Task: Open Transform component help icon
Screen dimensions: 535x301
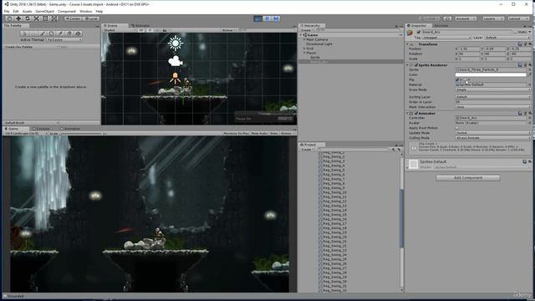Action: 520,44
